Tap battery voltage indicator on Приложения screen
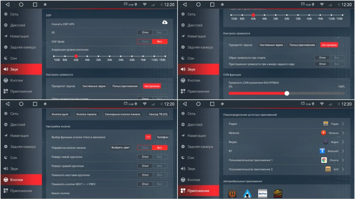 pyautogui.click(x=306, y=104)
